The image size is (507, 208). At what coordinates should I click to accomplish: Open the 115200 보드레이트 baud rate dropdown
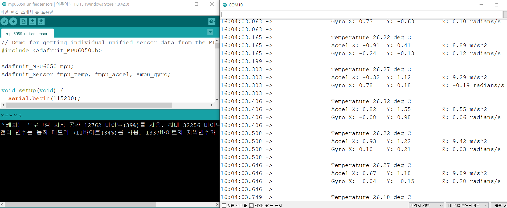[x=467, y=205]
